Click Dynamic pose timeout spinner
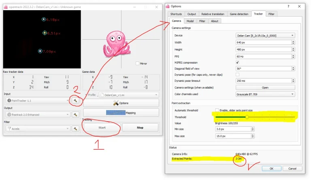311x180 pixels. pyautogui.click(x=293, y=81)
